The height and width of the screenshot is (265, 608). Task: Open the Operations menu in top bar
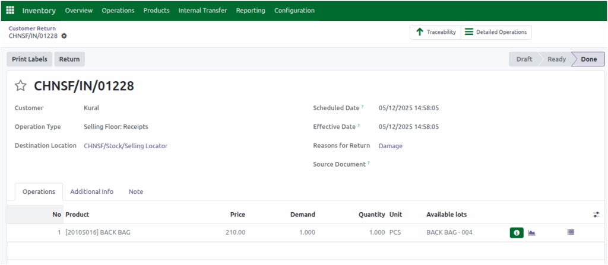[118, 11]
